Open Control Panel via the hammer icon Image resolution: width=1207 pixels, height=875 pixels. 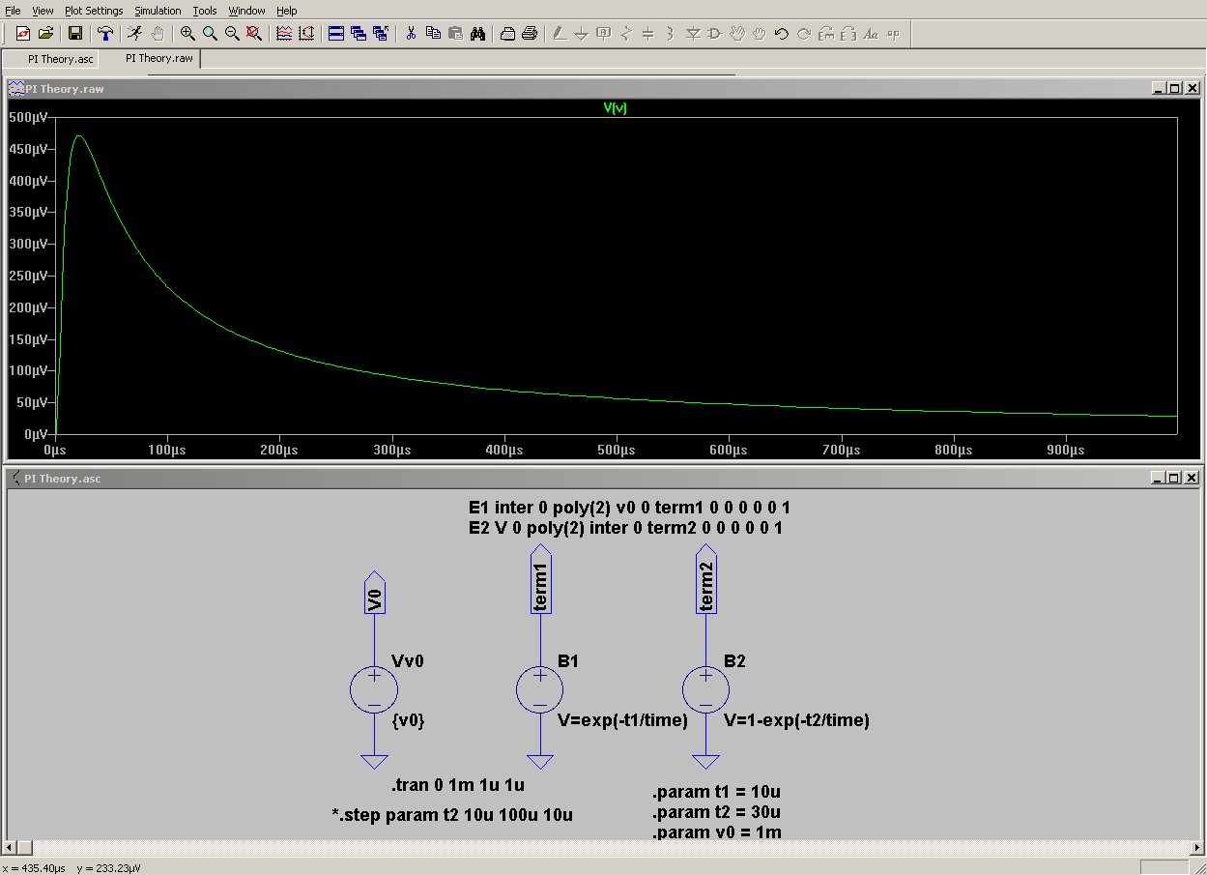point(104,34)
